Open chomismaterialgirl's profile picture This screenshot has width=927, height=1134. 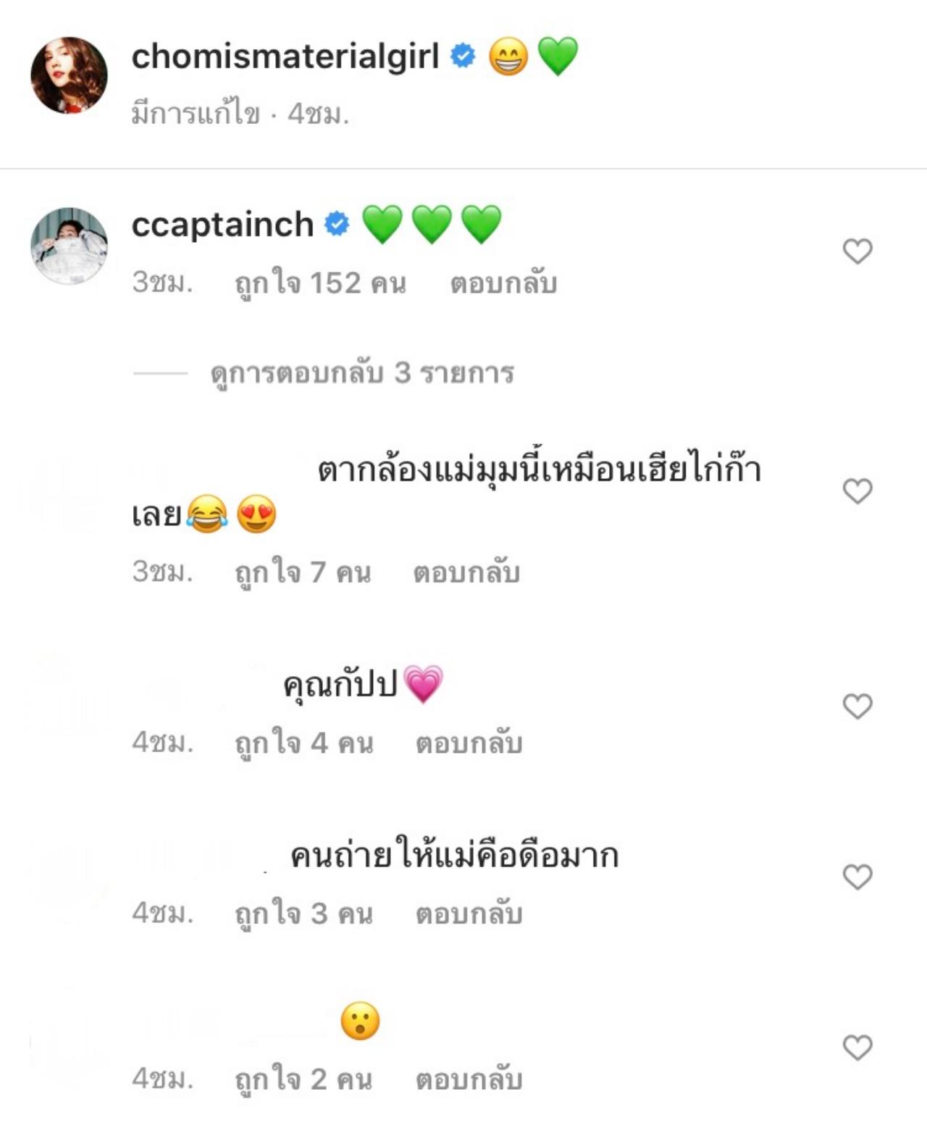point(69,75)
